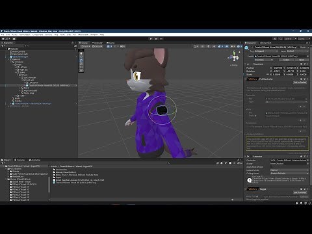Toggle the GameObject active checkbox in Inspector
This screenshot has width=312, height=234.
pyautogui.click(x=252, y=47)
